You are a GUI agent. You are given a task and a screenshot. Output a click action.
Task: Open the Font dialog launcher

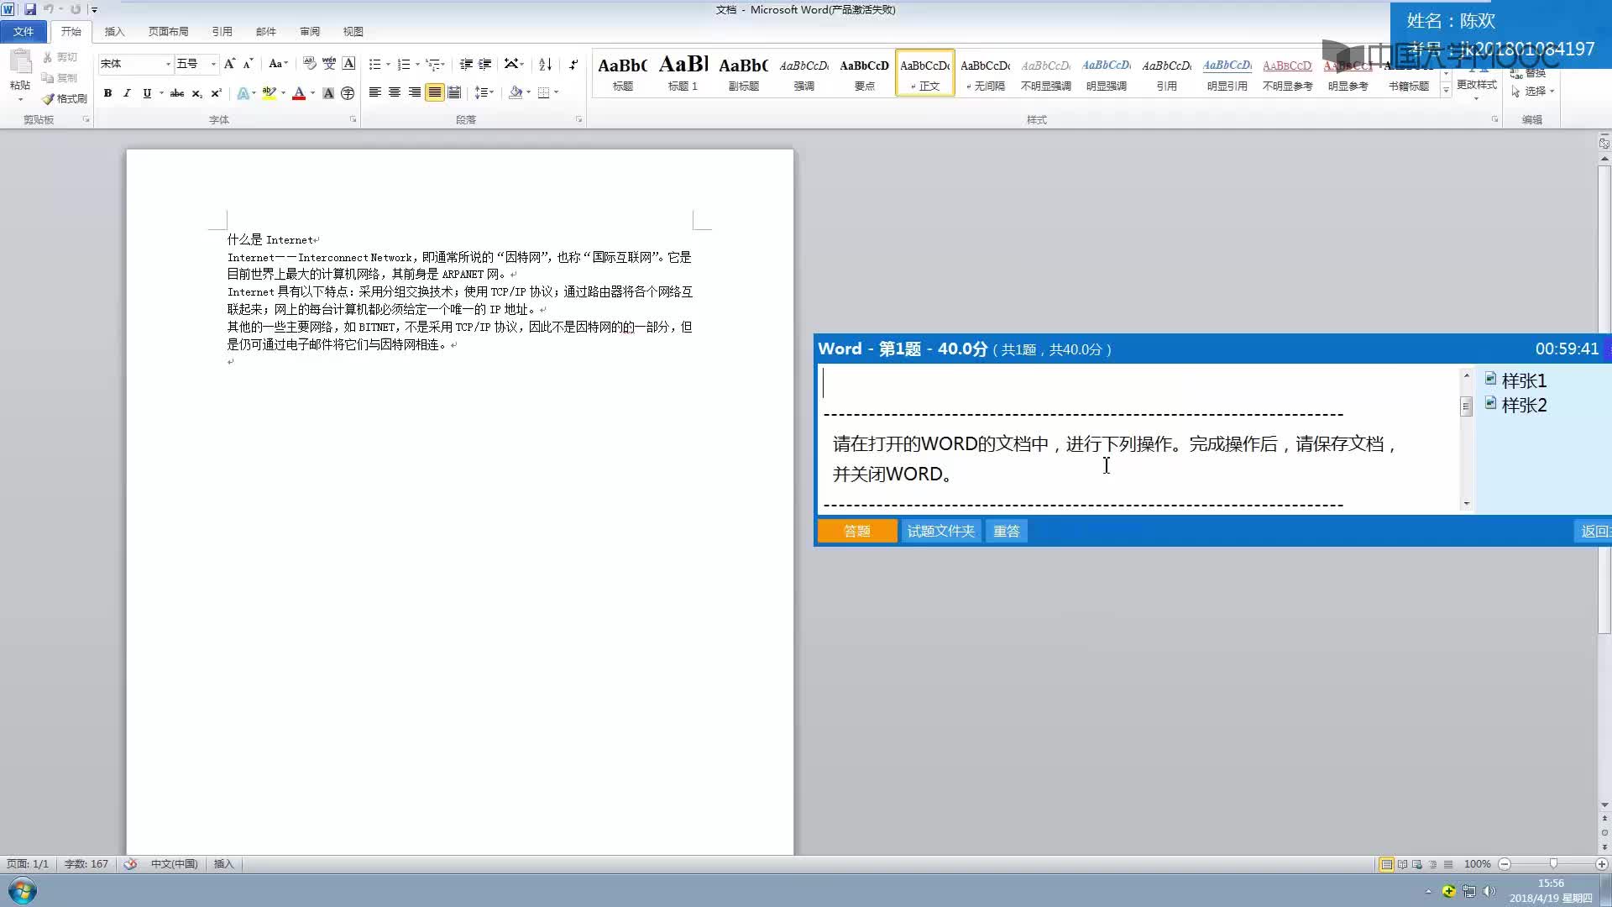(353, 120)
